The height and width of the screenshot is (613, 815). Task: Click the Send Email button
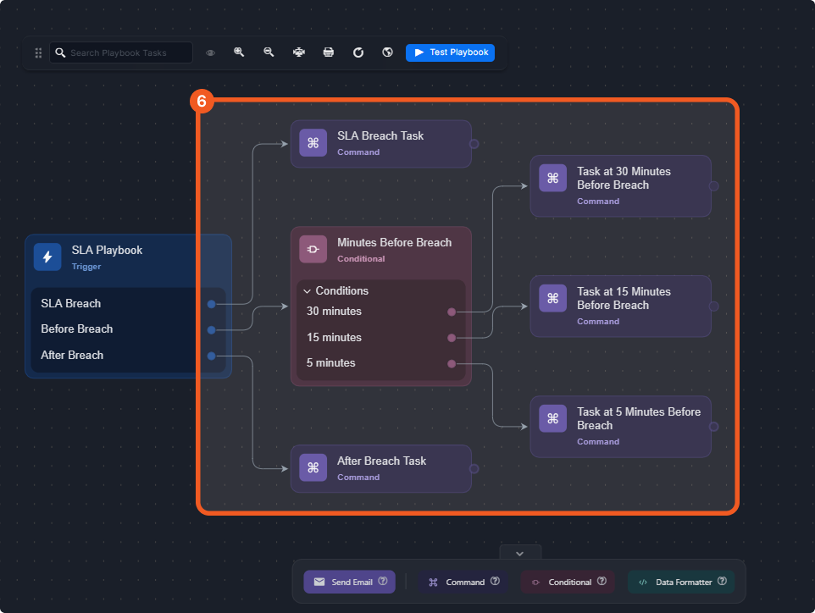point(345,582)
